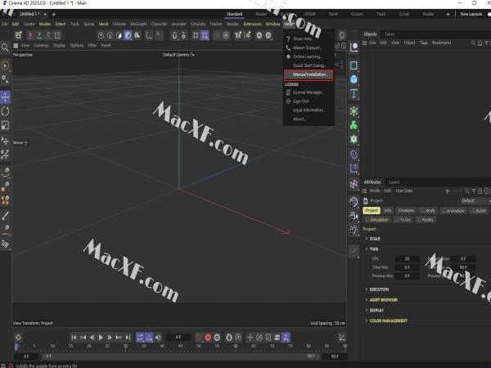Select polygon mode highlighted icon in toolbar
491x368 pixels.
point(128,35)
